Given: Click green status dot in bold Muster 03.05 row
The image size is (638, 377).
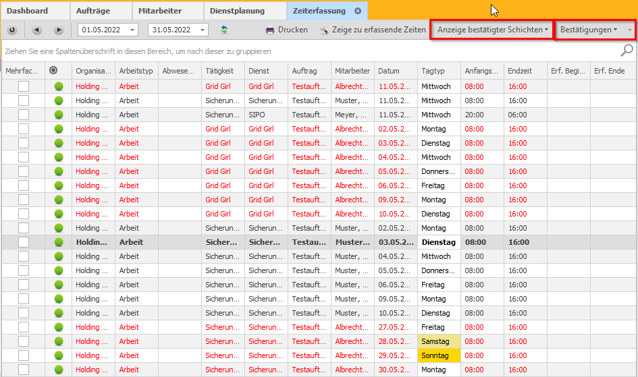Looking at the screenshot, I should pos(59,242).
